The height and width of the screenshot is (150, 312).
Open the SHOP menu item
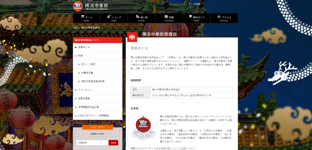(114, 18)
